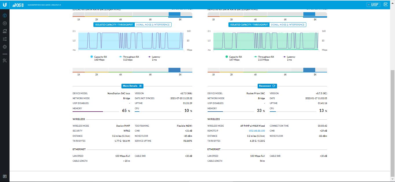Click remote memory 33% usage bar
395x182 pixels.
click(231, 112)
